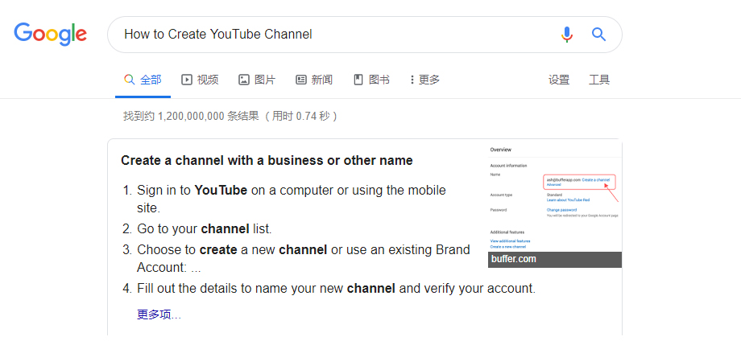Open the 设置 settings dropdown
The height and width of the screenshot is (341, 741).
click(x=559, y=80)
